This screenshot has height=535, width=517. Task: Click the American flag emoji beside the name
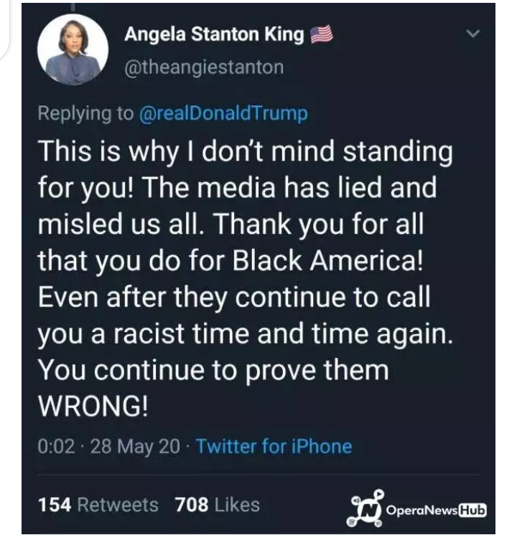(x=321, y=34)
